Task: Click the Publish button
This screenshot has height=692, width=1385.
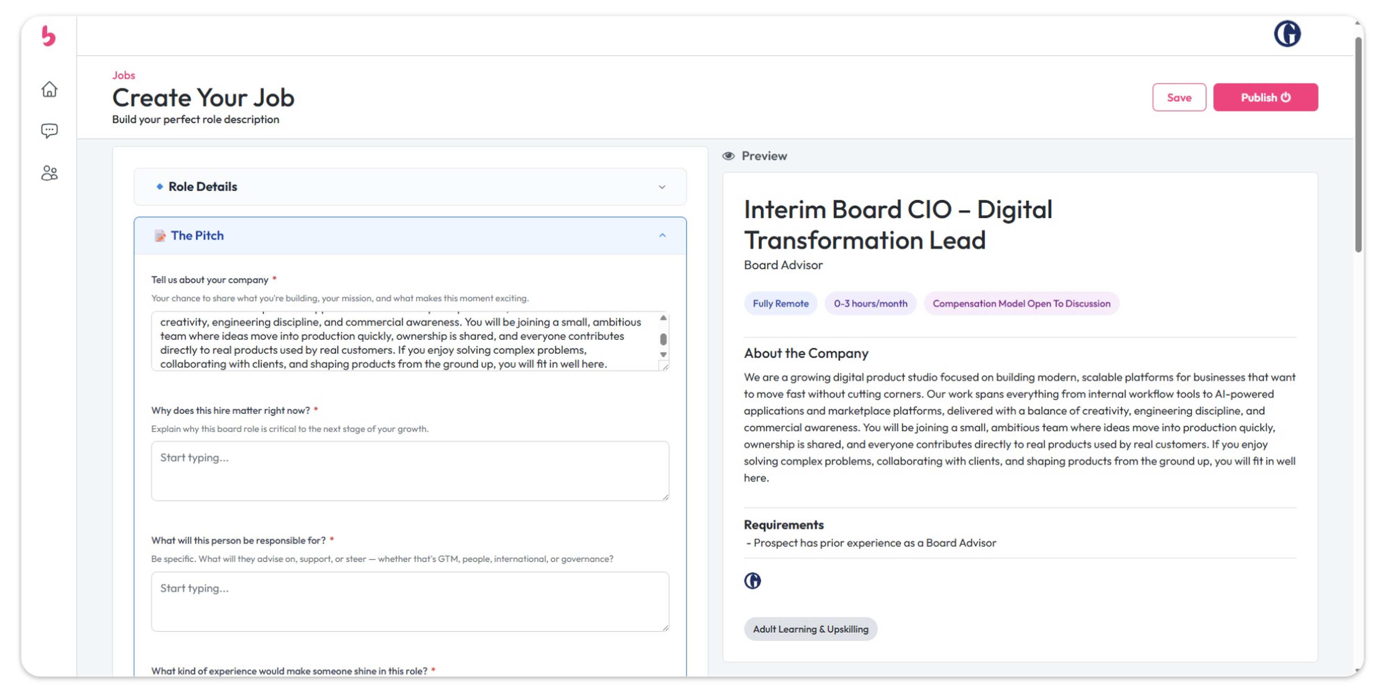Action: point(1265,97)
